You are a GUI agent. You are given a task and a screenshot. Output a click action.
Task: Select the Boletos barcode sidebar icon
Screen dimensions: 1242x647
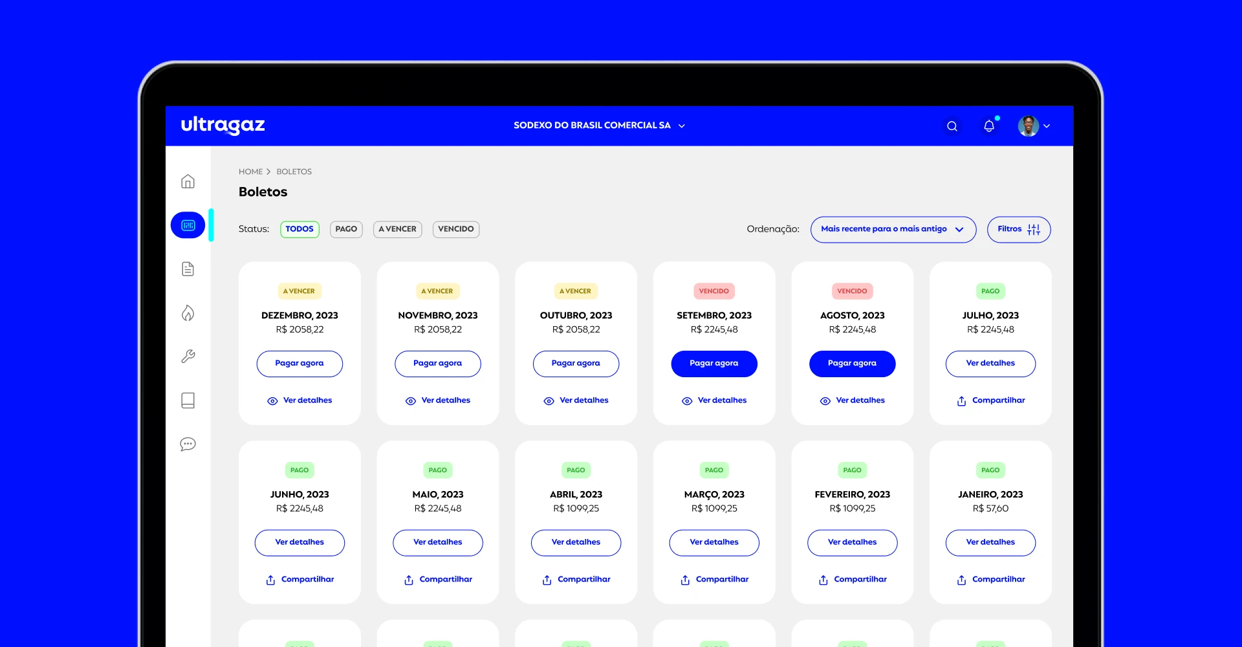[x=188, y=225]
